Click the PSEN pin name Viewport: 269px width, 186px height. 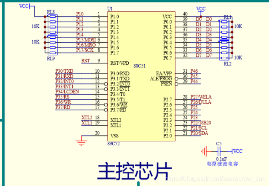click(166, 84)
